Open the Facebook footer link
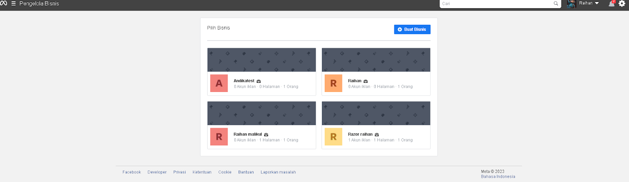The width and height of the screenshot is (629, 182). click(x=132, y=172)
